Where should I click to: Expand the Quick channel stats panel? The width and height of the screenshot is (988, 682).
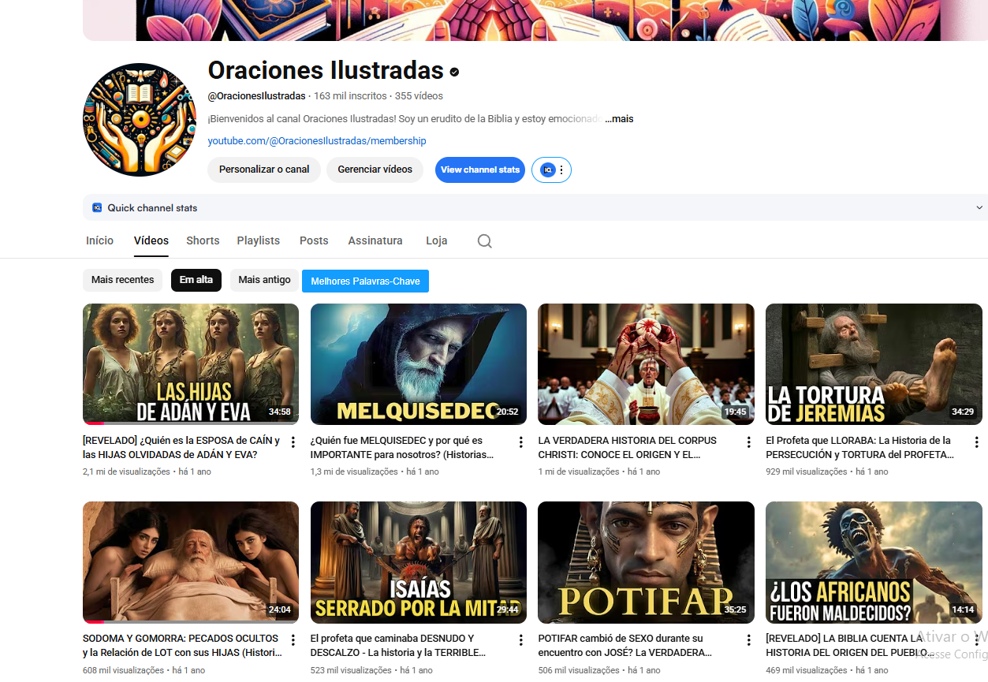(x=979, y=208)
